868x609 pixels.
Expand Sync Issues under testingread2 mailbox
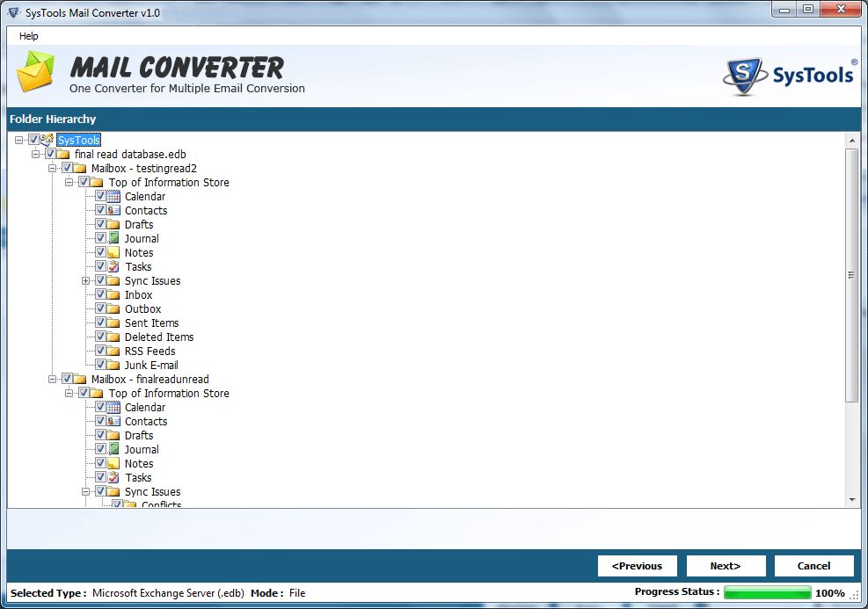86,281
